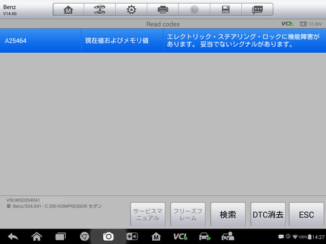
Task: Tap the Read codes title
Action: (x=163, y=24)
